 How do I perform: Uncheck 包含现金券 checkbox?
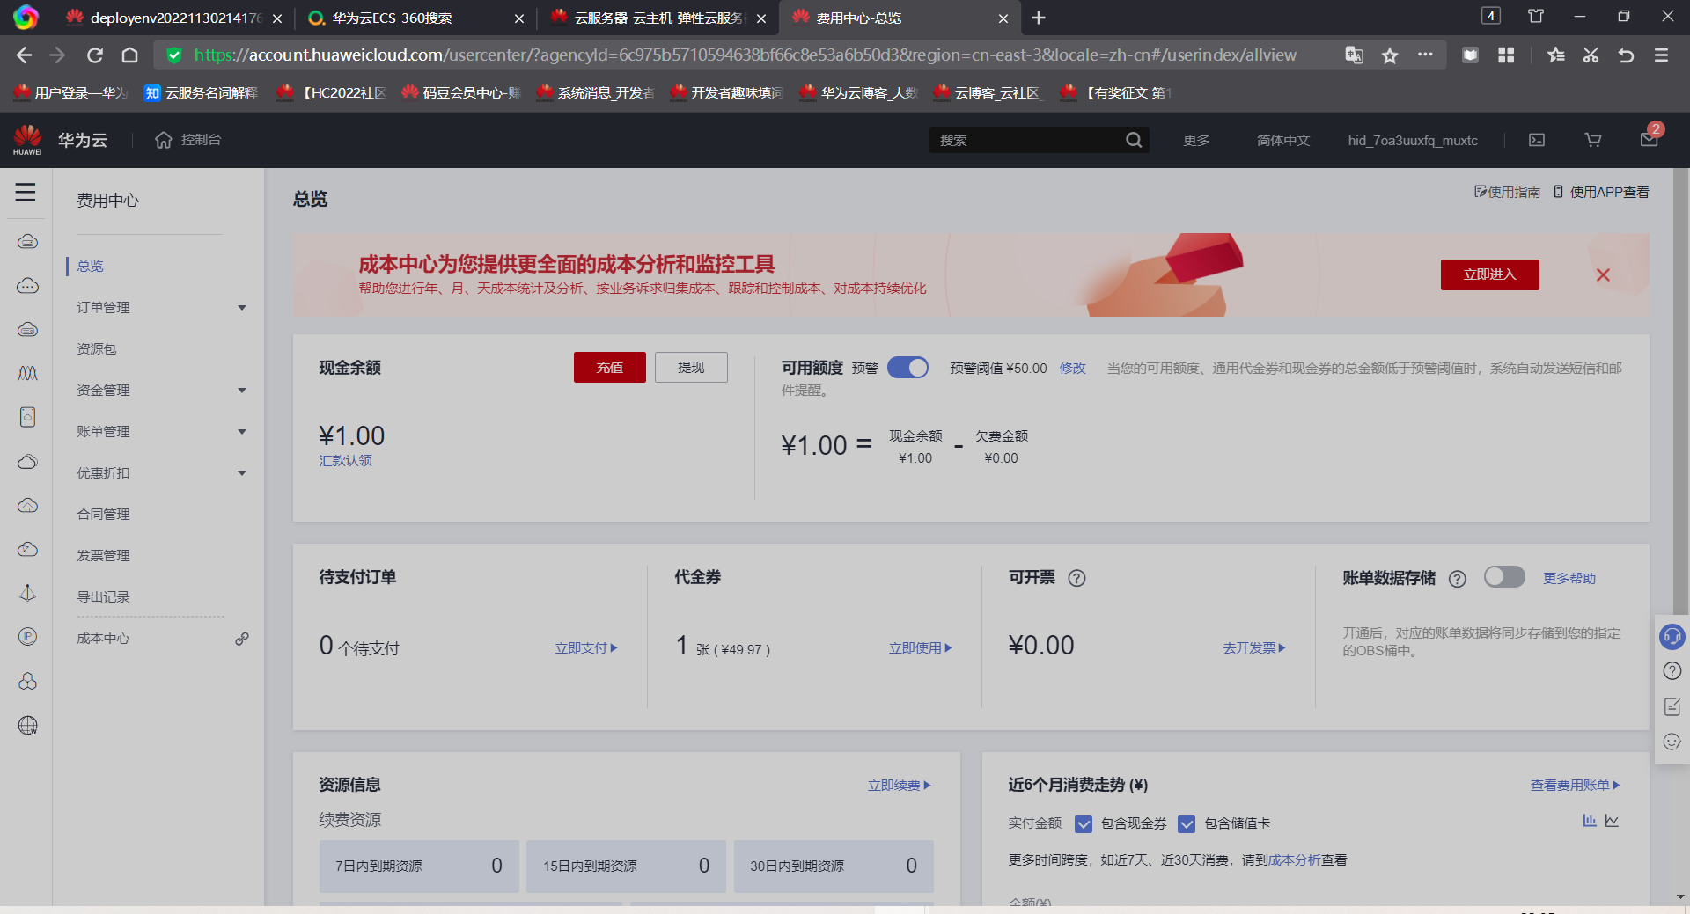coord(1084,823)
